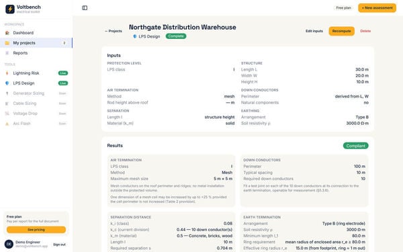Image resolution: width=403 pixels, height=252 pixels.
Task: Click Edit inputs
Action: tap(314, 31)
